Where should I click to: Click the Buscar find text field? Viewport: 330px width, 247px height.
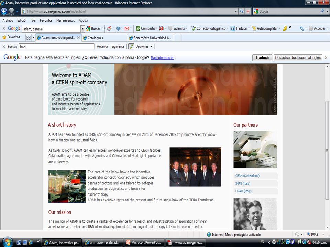click(x=56, y=47)
